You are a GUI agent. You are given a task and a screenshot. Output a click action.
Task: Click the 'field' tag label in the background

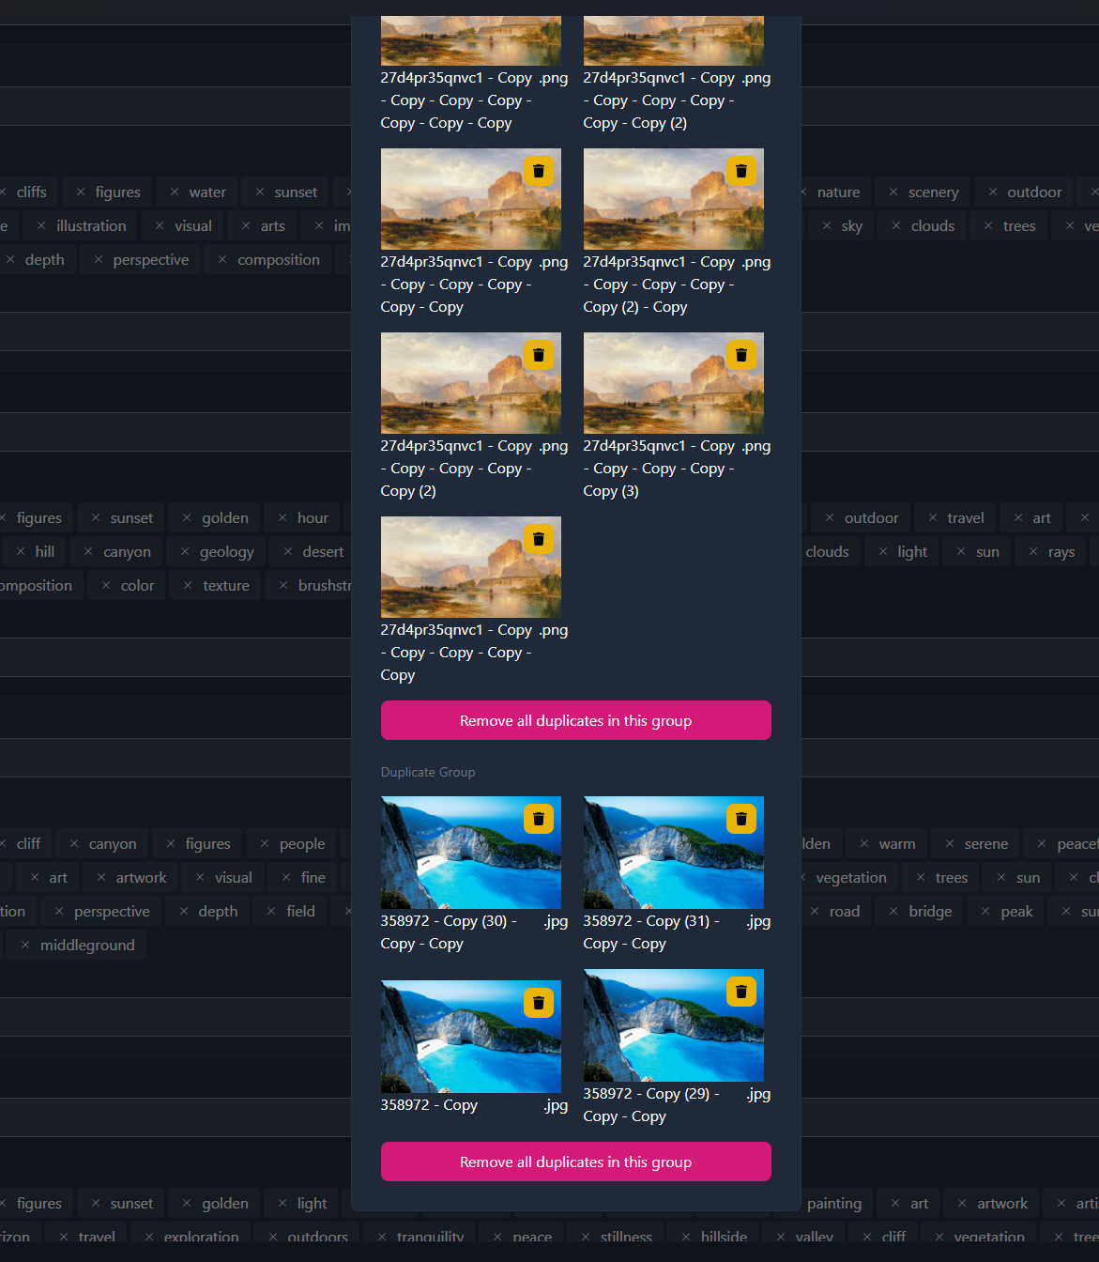pyautogui.click(x=300, y=912)
